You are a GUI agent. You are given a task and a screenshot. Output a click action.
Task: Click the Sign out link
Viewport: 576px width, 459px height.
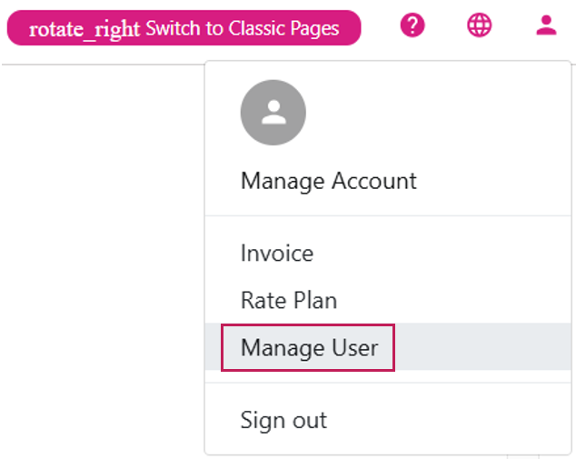coord(283,420)
